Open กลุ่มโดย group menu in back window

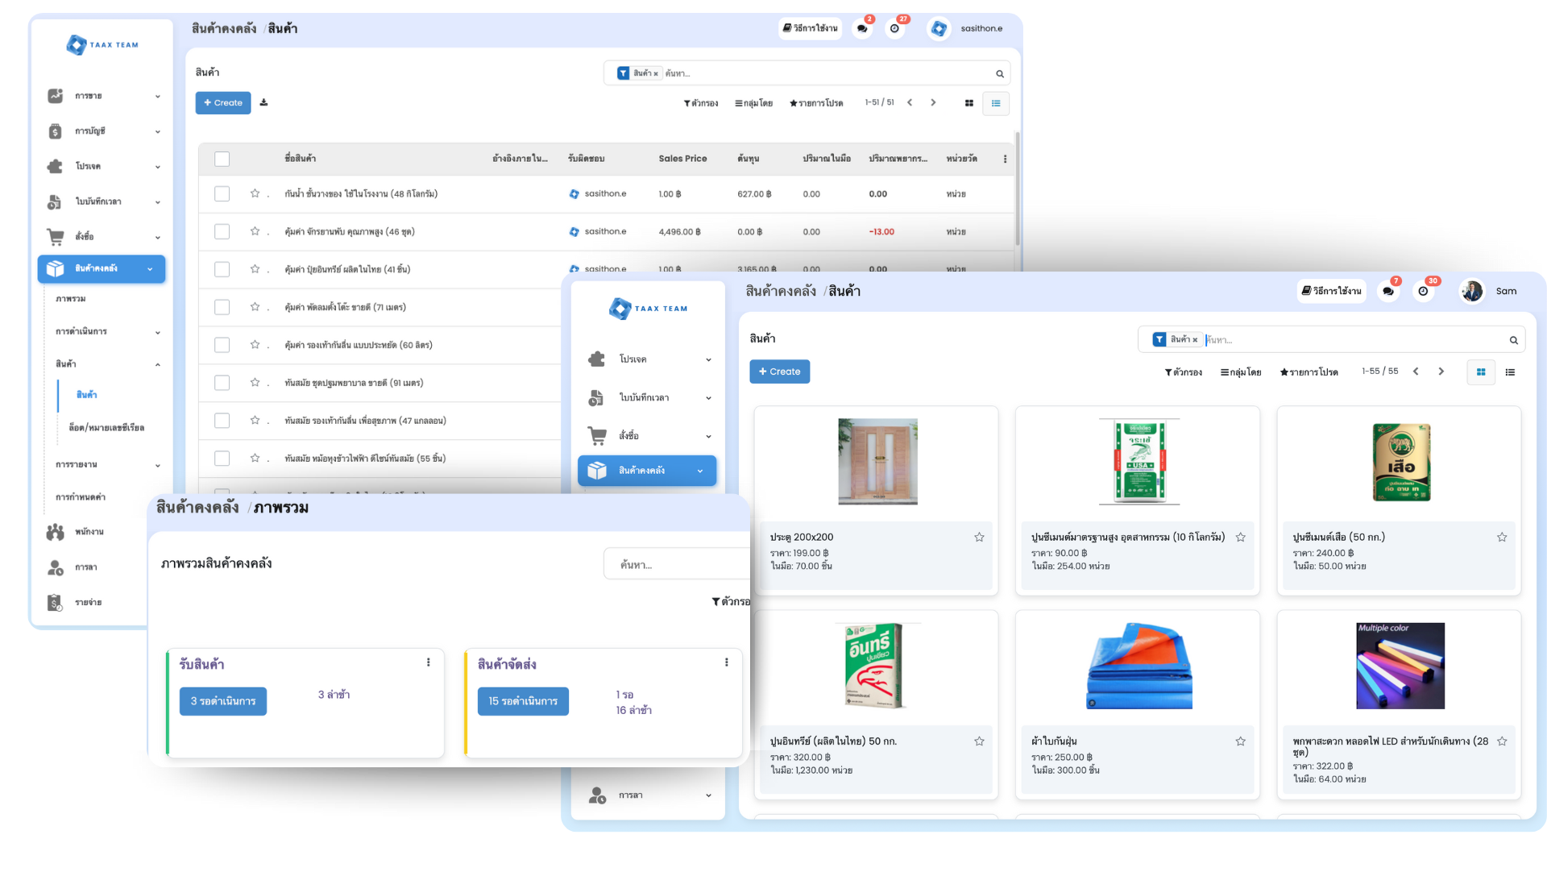click(x=753, y=103)
